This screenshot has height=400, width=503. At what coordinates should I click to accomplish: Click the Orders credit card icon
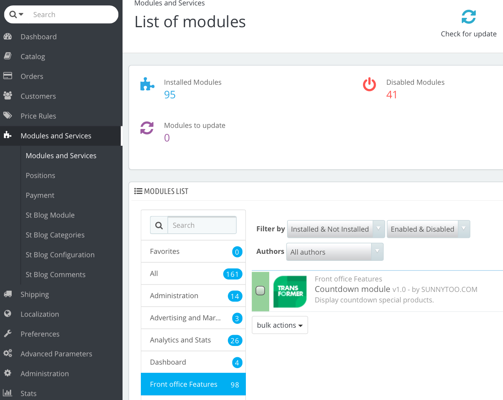(8, 76)
